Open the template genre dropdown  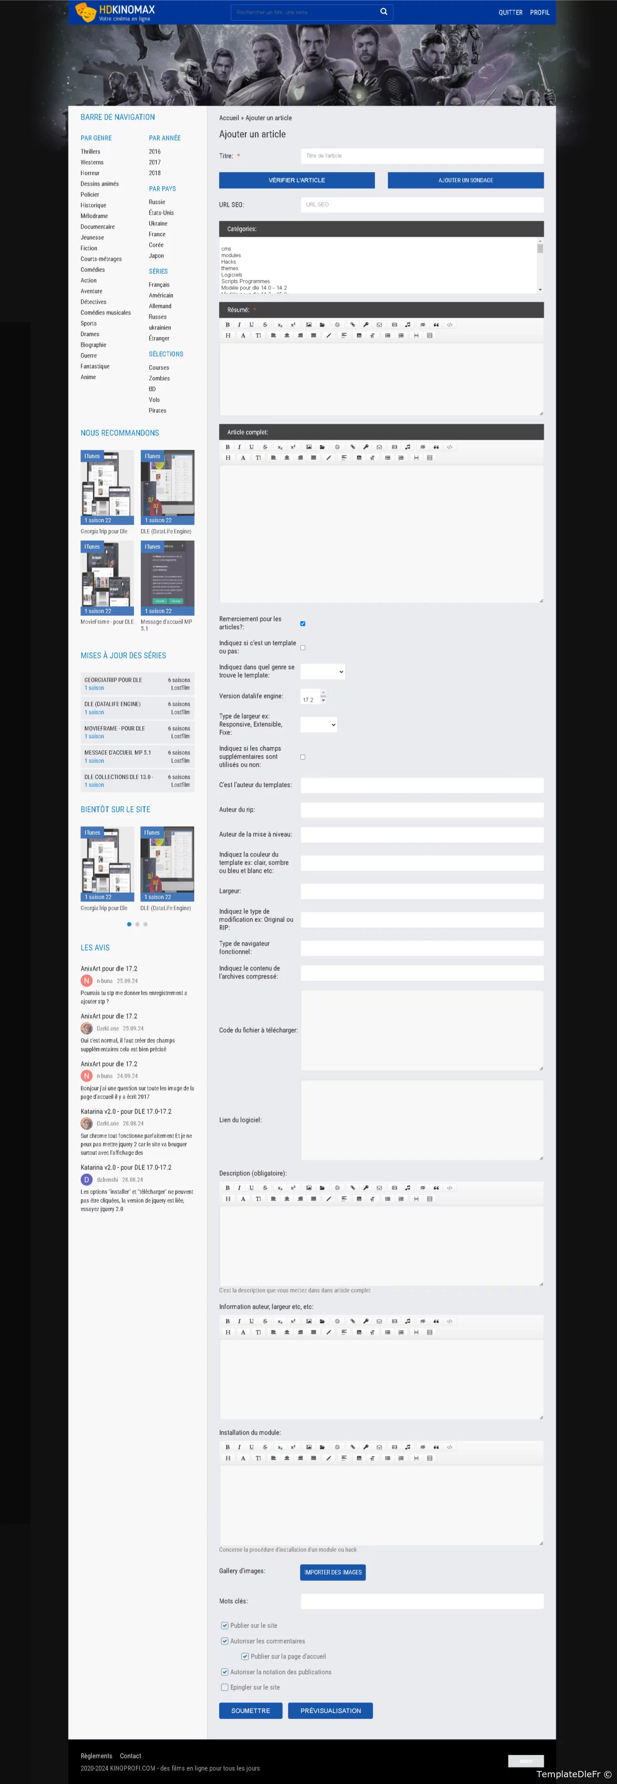322,671
